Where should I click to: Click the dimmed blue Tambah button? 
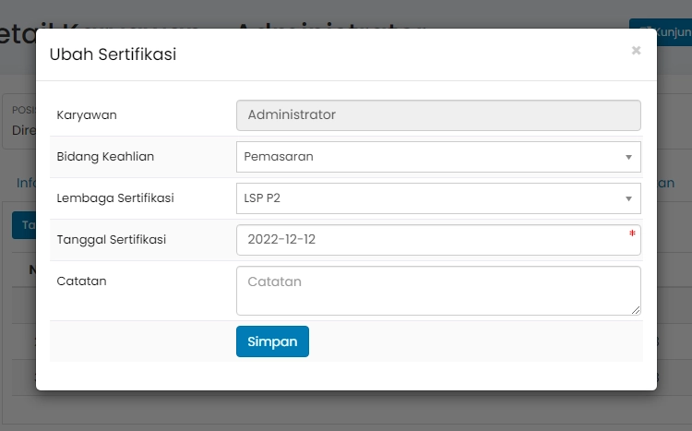(24, 224)
